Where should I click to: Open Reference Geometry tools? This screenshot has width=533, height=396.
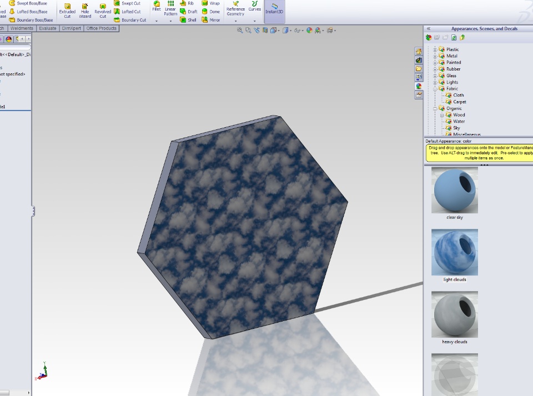(x=235, y=8)
